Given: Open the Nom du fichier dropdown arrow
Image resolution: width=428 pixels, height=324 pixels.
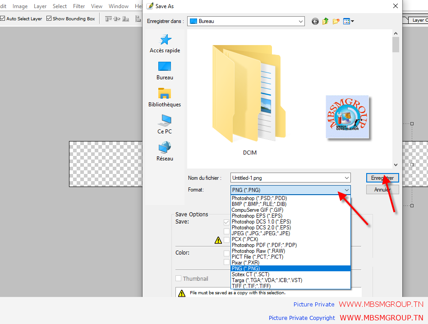Looking at the screenshot, I should coord(347,178).
